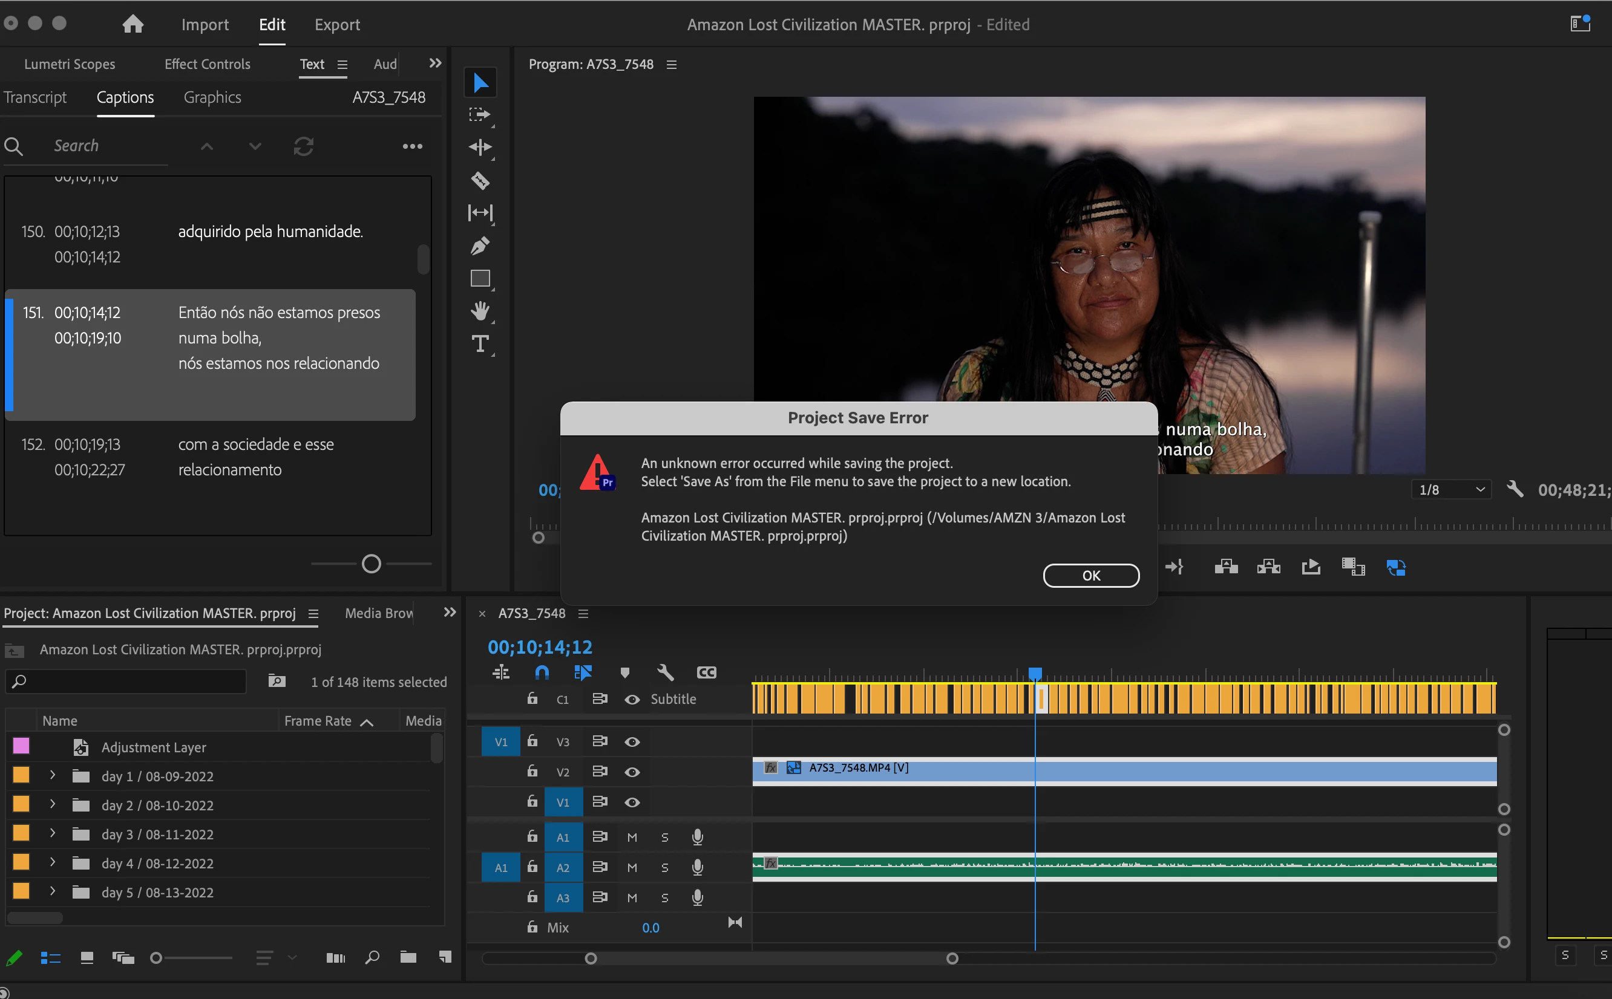Open the 1/8 playback resolution dropdown
This screenshot has width=1612, height=999.
tap(1452, 490)
